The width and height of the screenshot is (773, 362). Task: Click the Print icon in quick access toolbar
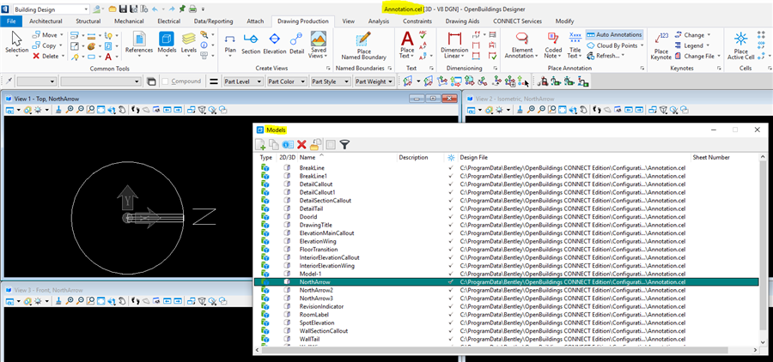pos(192,9)
